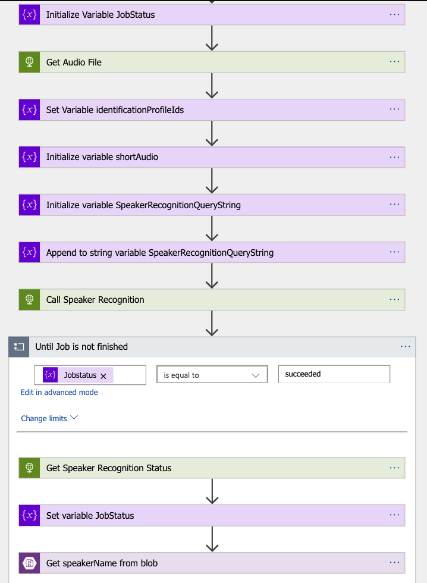
Task: Select the Append to string variable SpeakerRecognitionQueryString step
Action: [160, 252]
